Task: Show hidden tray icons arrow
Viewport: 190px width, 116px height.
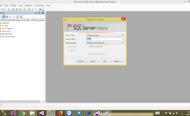Action: pos(163,113)
